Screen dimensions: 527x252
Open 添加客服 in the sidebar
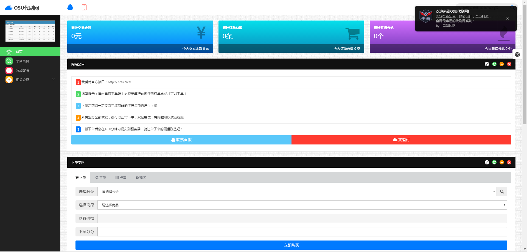[x=30, y=70]
